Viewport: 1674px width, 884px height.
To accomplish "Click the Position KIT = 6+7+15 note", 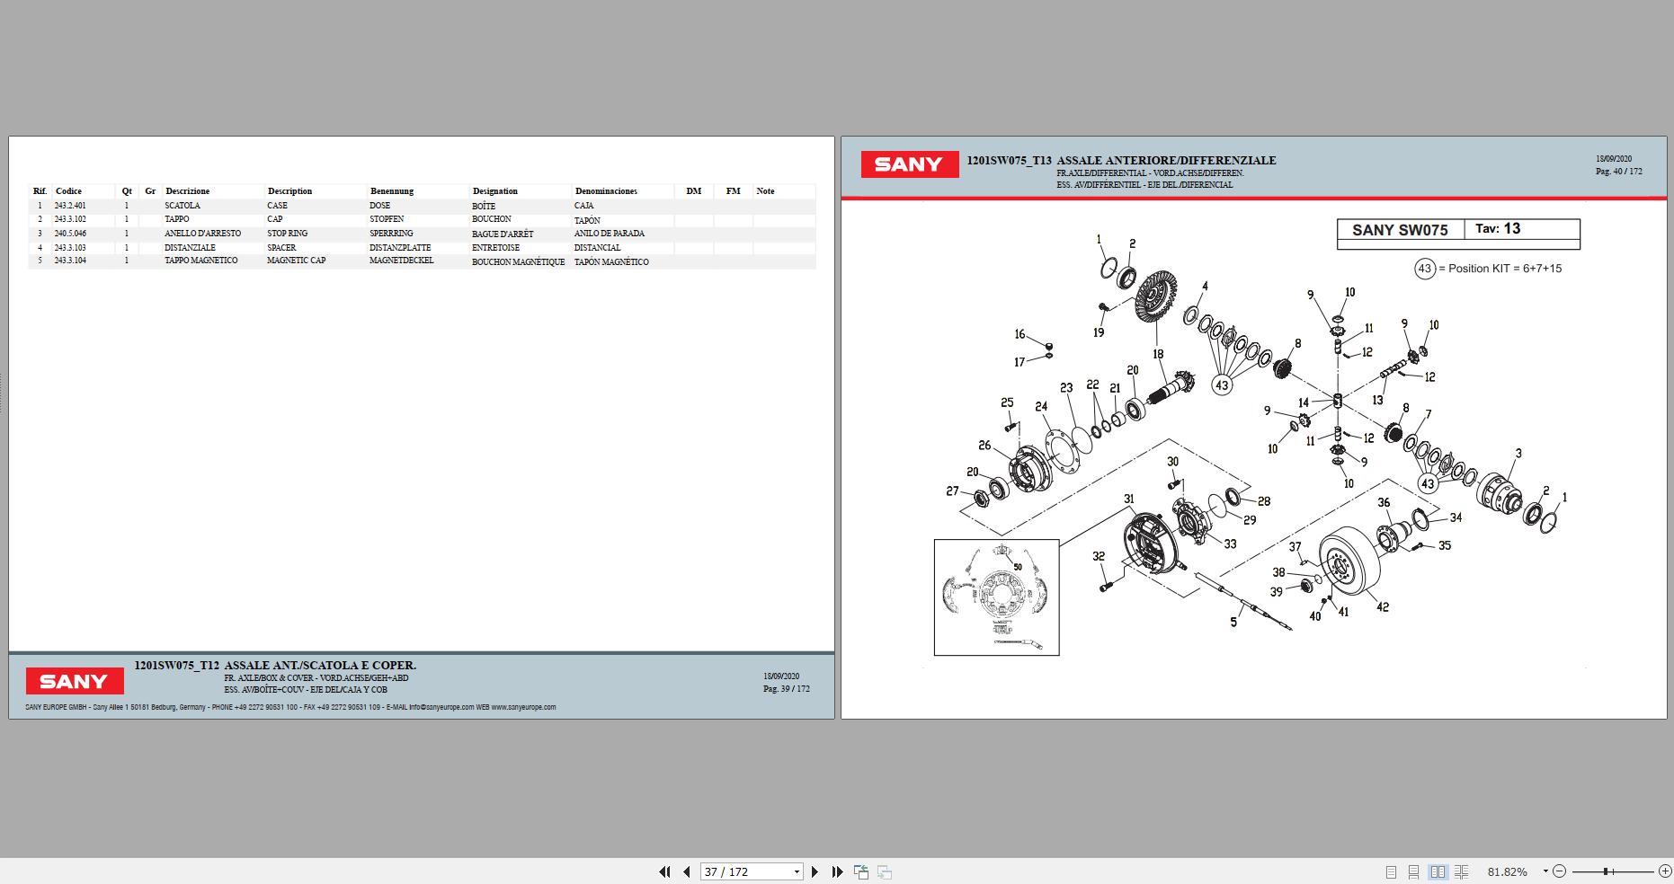I will pos(1488,269).
